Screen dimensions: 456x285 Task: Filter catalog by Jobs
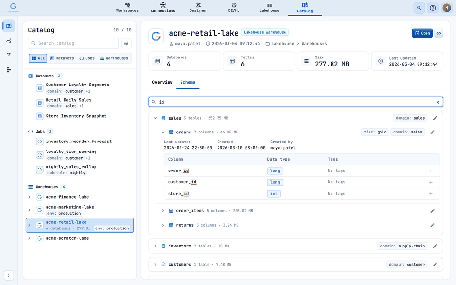click(x=87, y=58)
